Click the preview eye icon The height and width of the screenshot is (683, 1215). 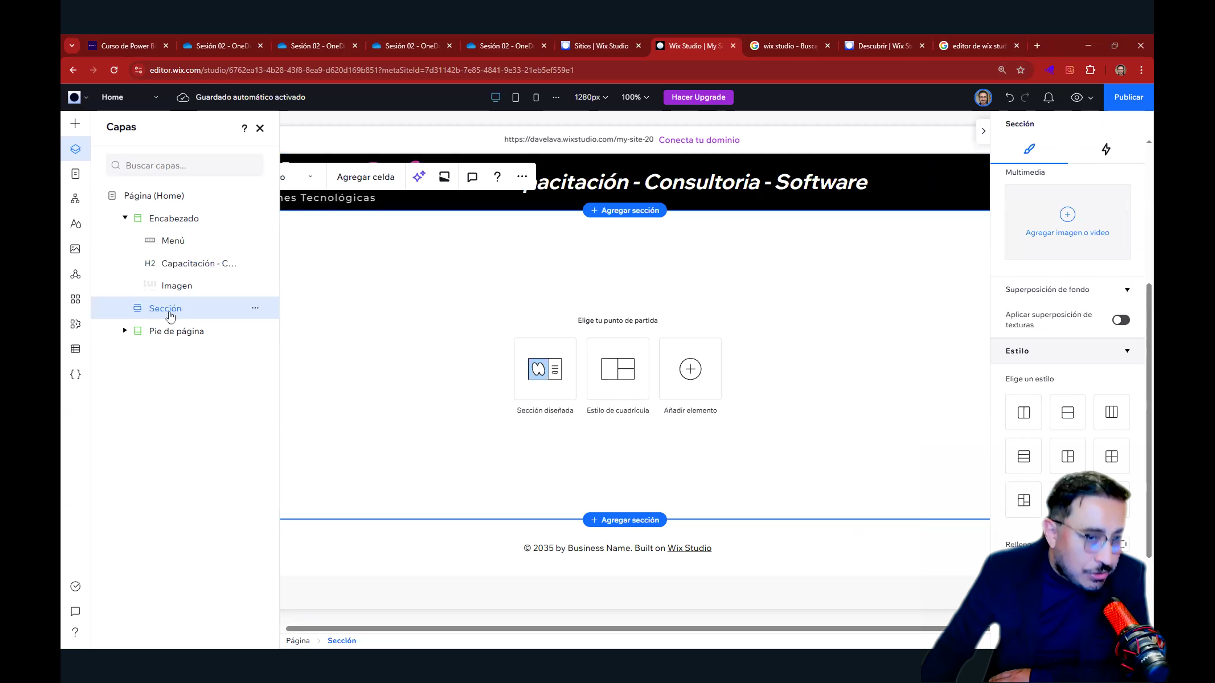[1076, 97]
